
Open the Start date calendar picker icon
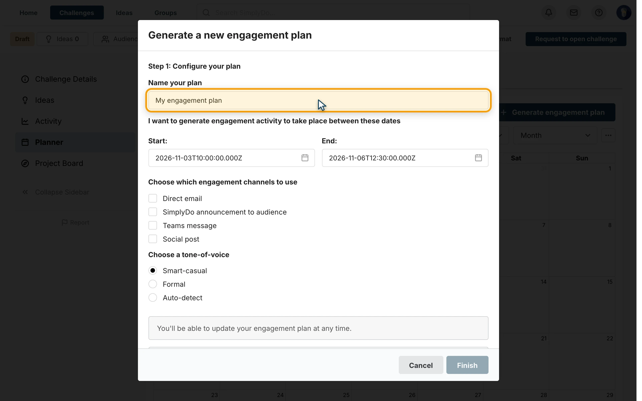point(305,158)
